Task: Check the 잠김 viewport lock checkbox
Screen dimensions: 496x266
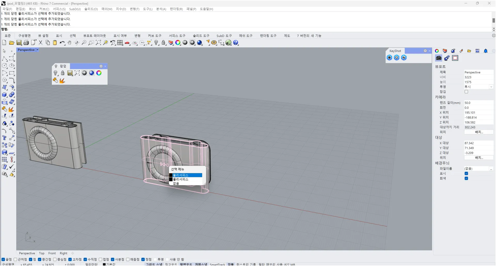Action: (x=466, y=92)
